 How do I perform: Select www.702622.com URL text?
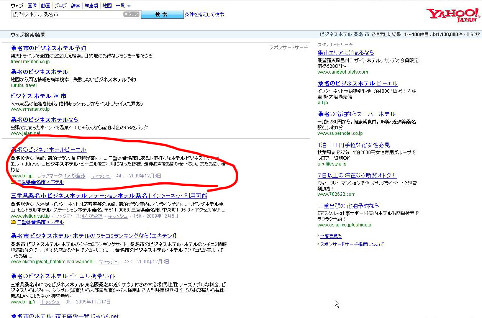[x=336, y=194]
